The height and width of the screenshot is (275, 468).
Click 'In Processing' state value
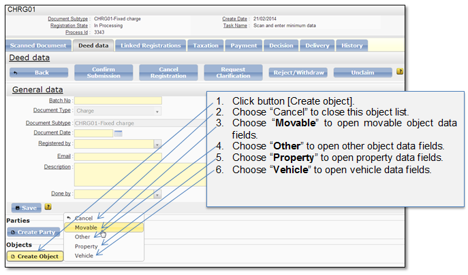[108, 26]
